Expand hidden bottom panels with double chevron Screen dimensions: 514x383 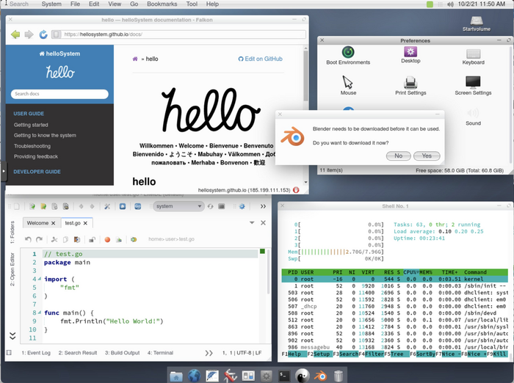(x=12, y=335)
